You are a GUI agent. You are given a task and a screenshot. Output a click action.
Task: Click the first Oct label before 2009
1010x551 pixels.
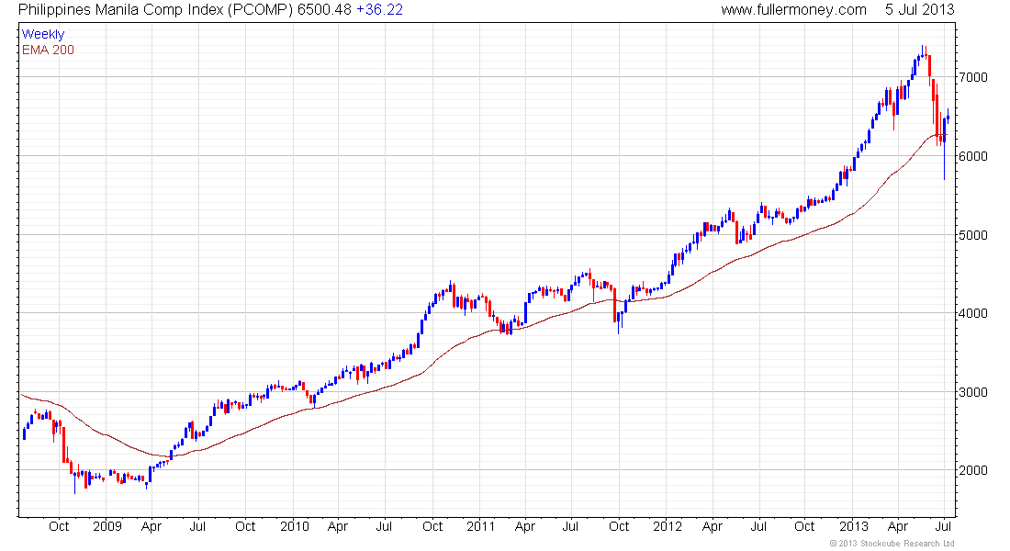tap(59, 526)
